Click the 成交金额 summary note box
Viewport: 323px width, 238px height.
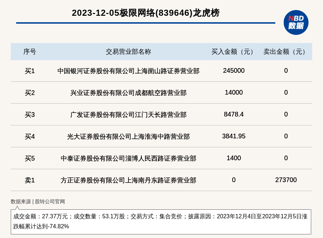tap(161, 222)
